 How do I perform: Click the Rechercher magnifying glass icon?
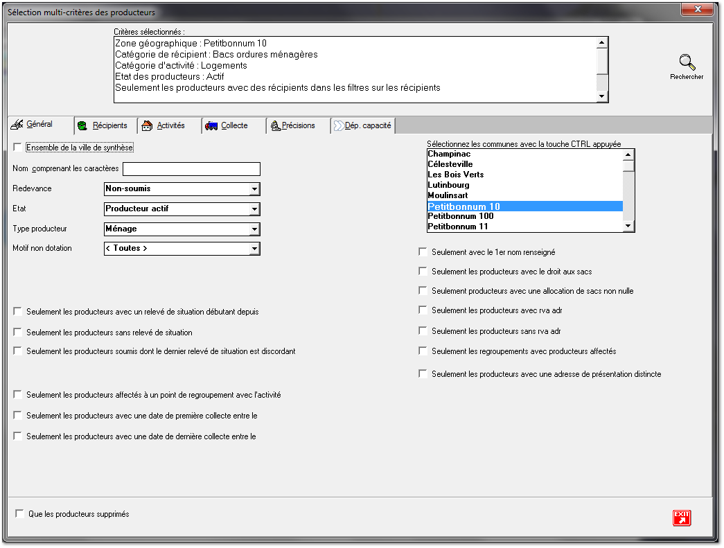click(x=687, y=62)
